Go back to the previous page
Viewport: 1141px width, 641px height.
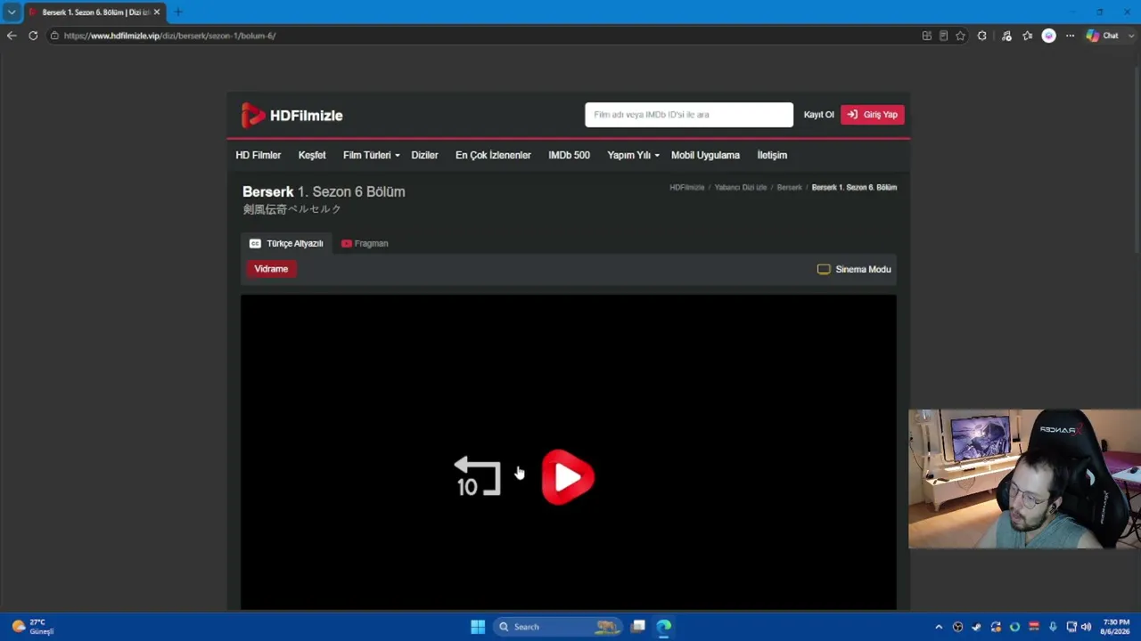12,36
